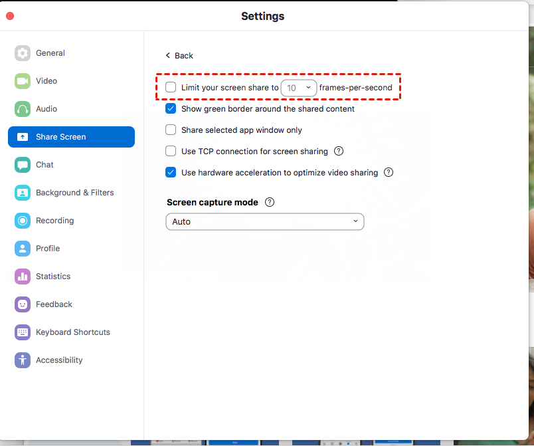Viewport: 534px width, 446px height.
Task: Open Background & Filters settings section
Action: (x=71, y=193)
